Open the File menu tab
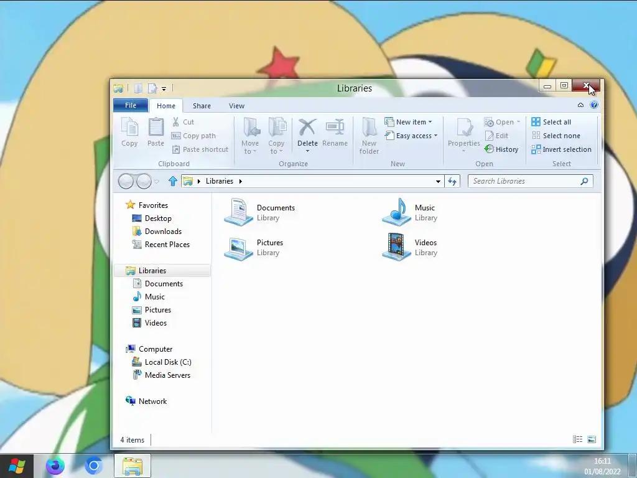Image resolution: width=637 pixels, height=478 pixels. (131, 105)
